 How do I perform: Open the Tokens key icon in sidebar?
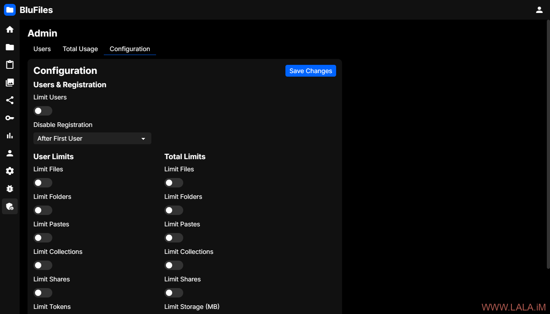click(x=10, y=118)
